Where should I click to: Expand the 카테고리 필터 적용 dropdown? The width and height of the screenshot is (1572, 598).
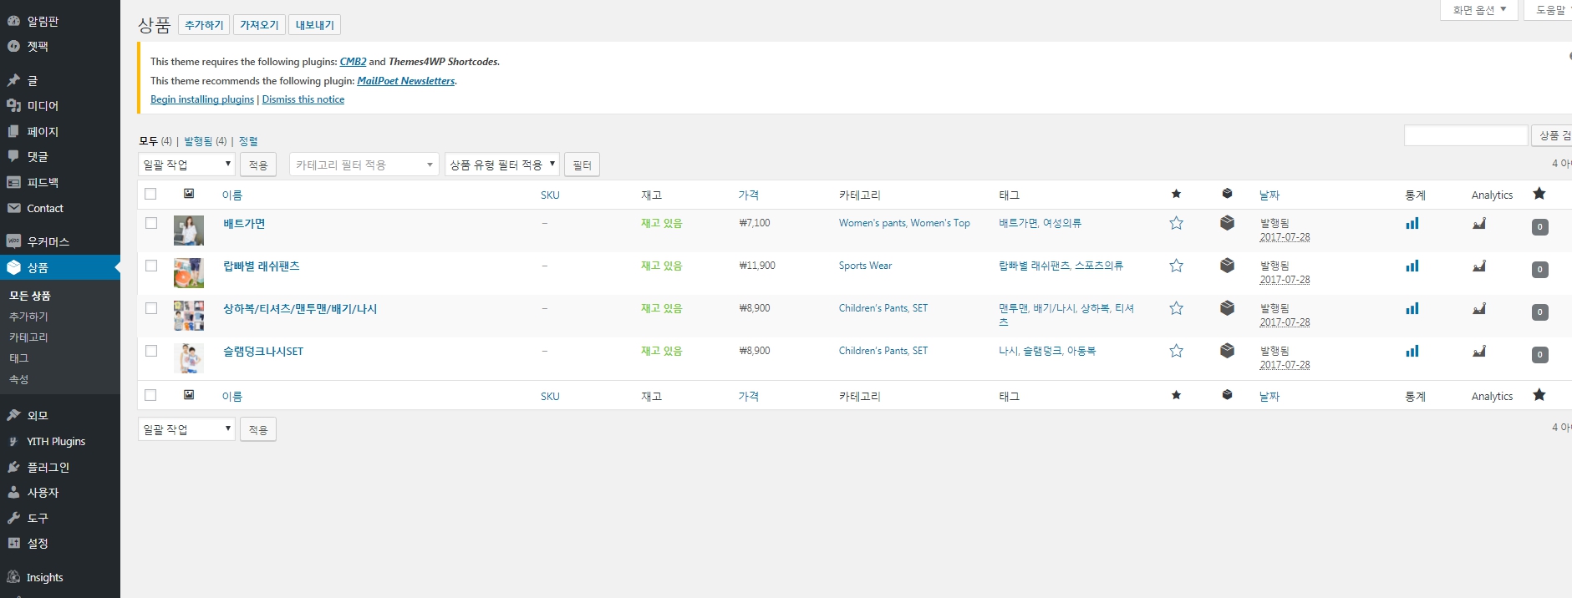tap(364, 165)
